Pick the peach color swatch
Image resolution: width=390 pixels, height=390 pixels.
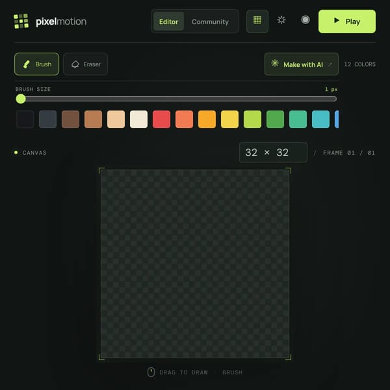point(116,120)
